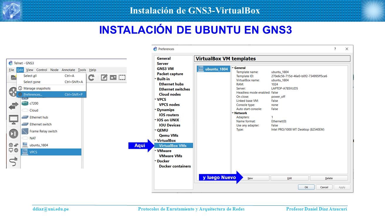The width and height of the screenshot is (385, 216).
Task: Collapse the Docker section arrow
Action: pos(155,161)
